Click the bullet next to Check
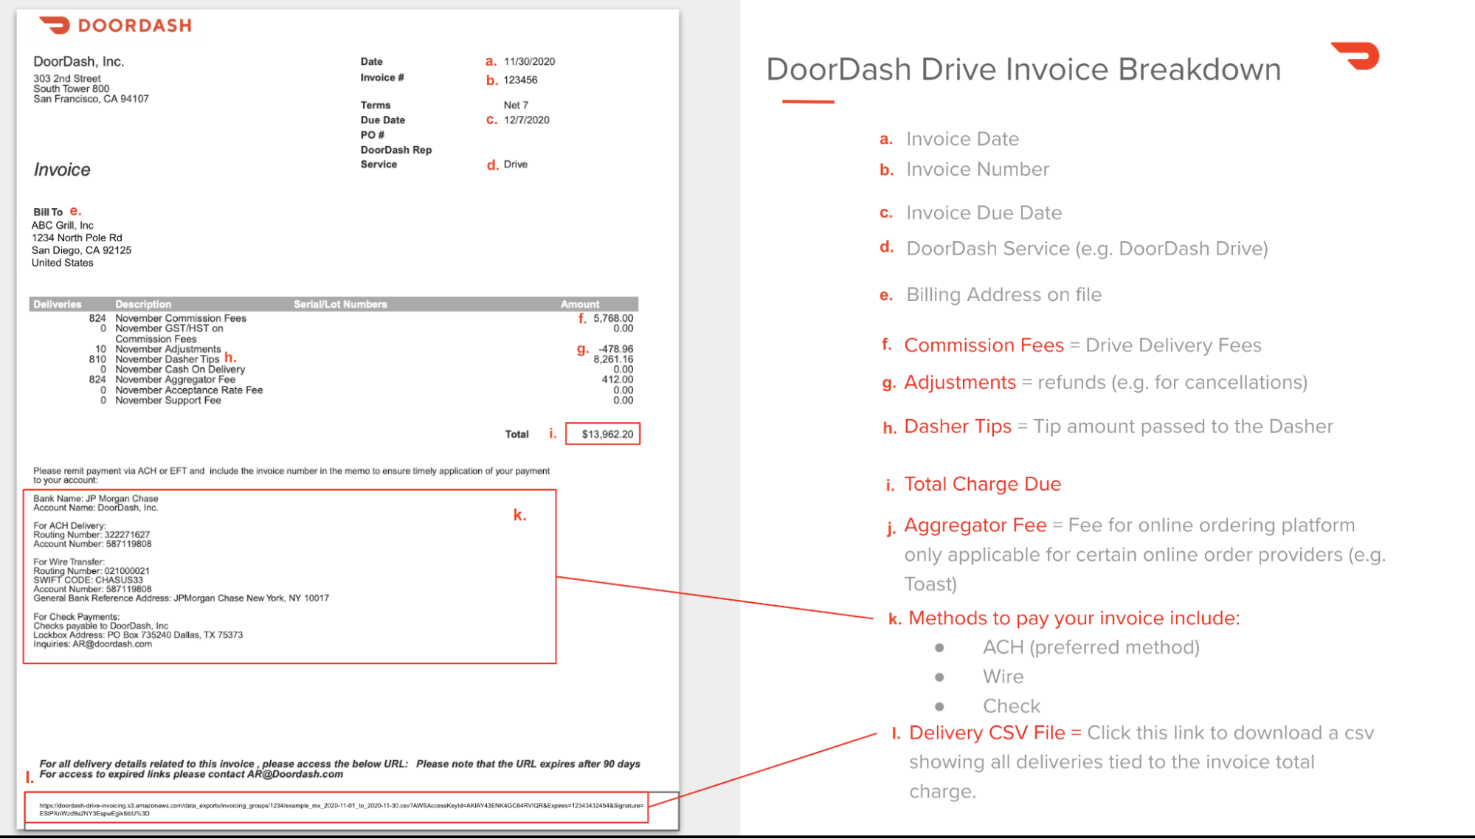This screenshot has width=1475, height=839. [939, 706]
